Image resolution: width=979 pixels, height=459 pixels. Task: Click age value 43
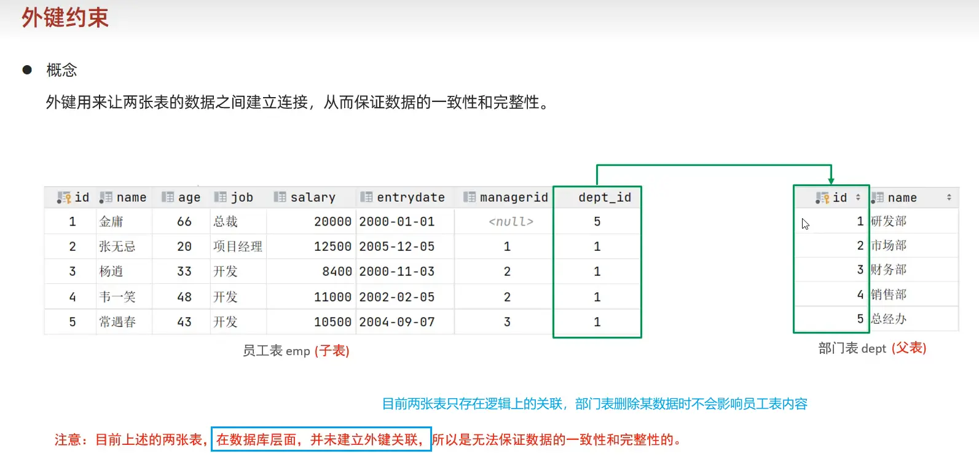(184, 321)
